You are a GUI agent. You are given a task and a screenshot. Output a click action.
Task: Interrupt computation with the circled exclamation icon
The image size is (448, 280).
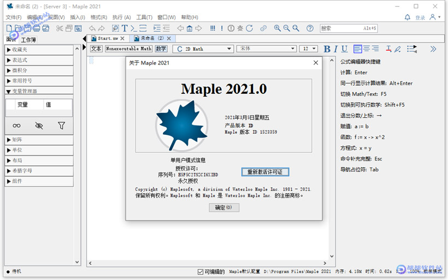[x=231, y=28]
